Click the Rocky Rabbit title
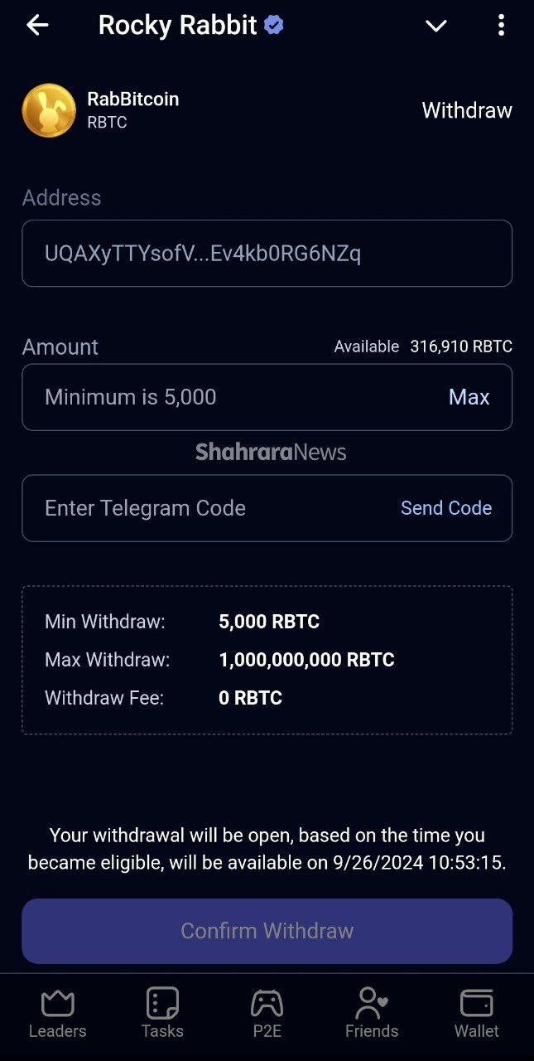534x1061 pixels. click(x=177, y=26)
